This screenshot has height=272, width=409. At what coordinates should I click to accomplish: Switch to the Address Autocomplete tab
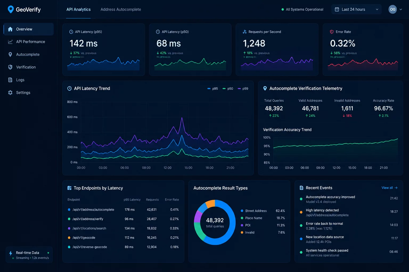pos(121,9)
